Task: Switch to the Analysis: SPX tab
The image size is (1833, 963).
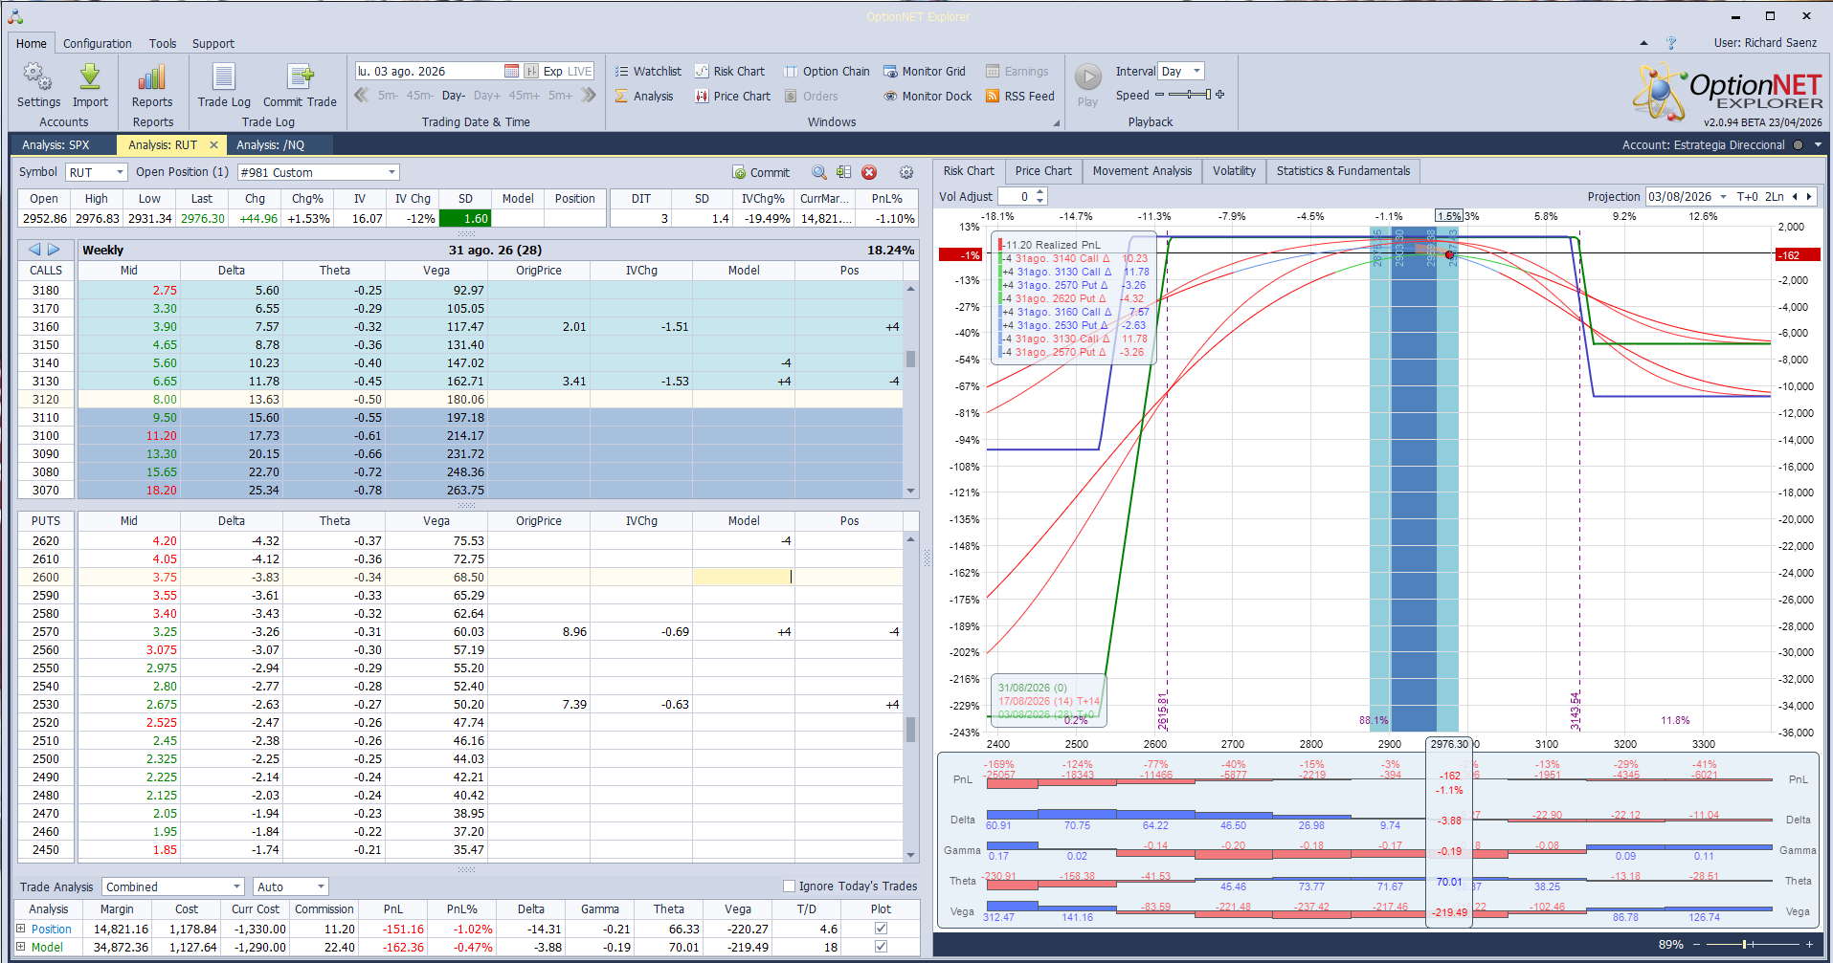Action: coord(56,144)
